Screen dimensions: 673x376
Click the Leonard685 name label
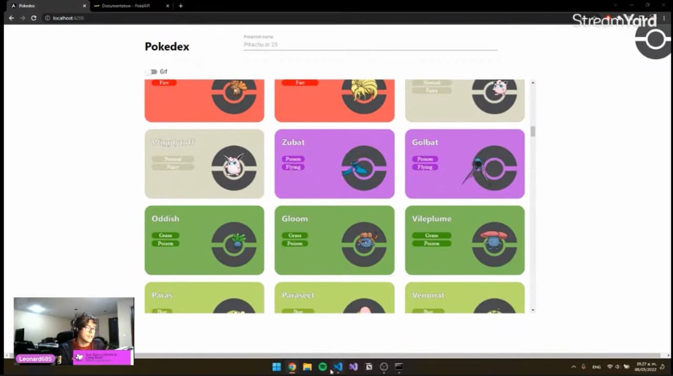(35, 359)
